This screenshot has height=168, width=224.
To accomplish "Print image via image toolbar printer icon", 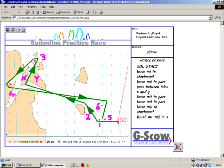I will point(13,30).
